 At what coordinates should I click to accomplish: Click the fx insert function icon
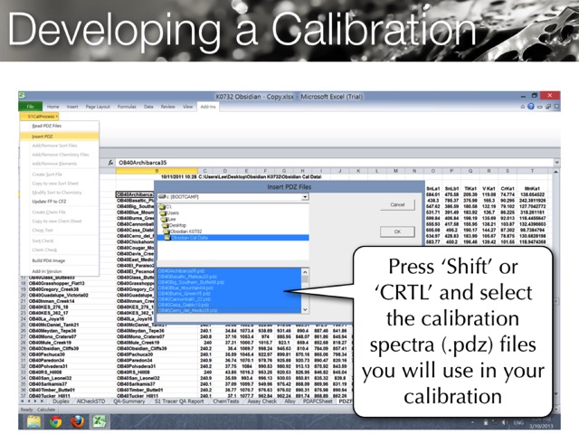tap(111, 163)
